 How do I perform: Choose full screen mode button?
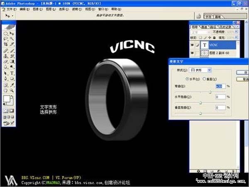coord(12,117)
